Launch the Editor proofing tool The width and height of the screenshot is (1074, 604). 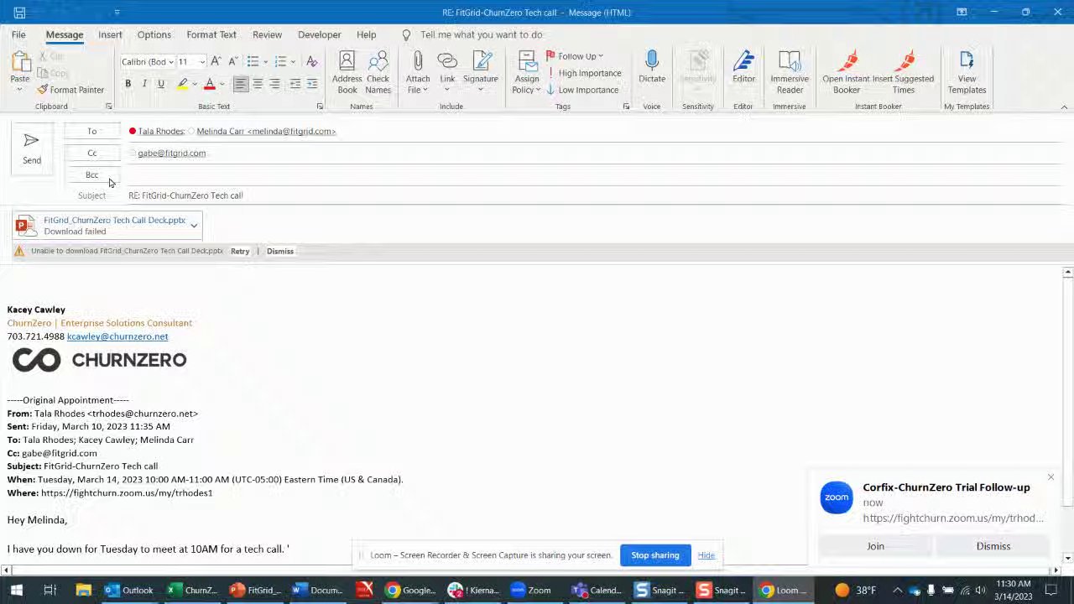coord(743,68)
